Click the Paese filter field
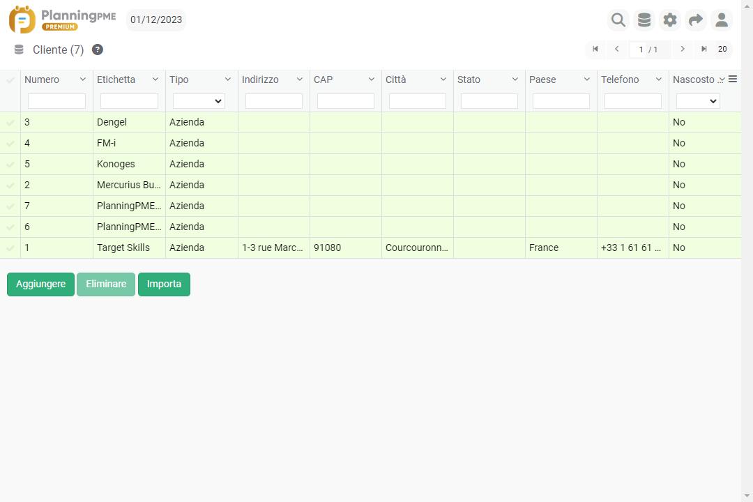The image size is (753, 502). click(x=561, y=101)
